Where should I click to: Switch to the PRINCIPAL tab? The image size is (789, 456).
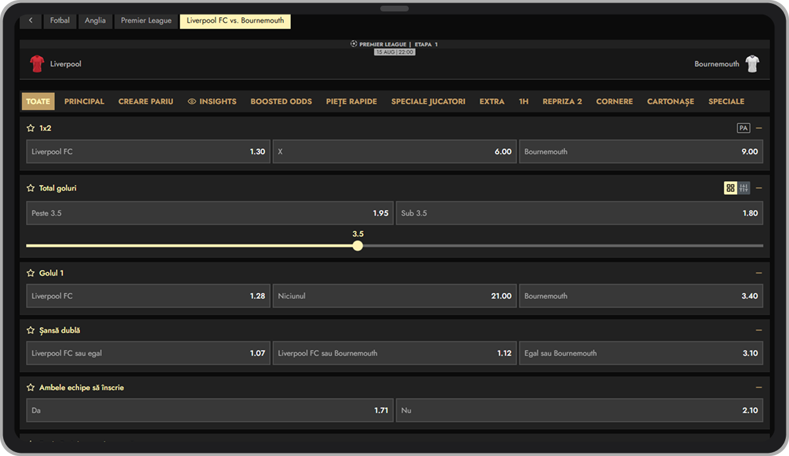point(84,101)
